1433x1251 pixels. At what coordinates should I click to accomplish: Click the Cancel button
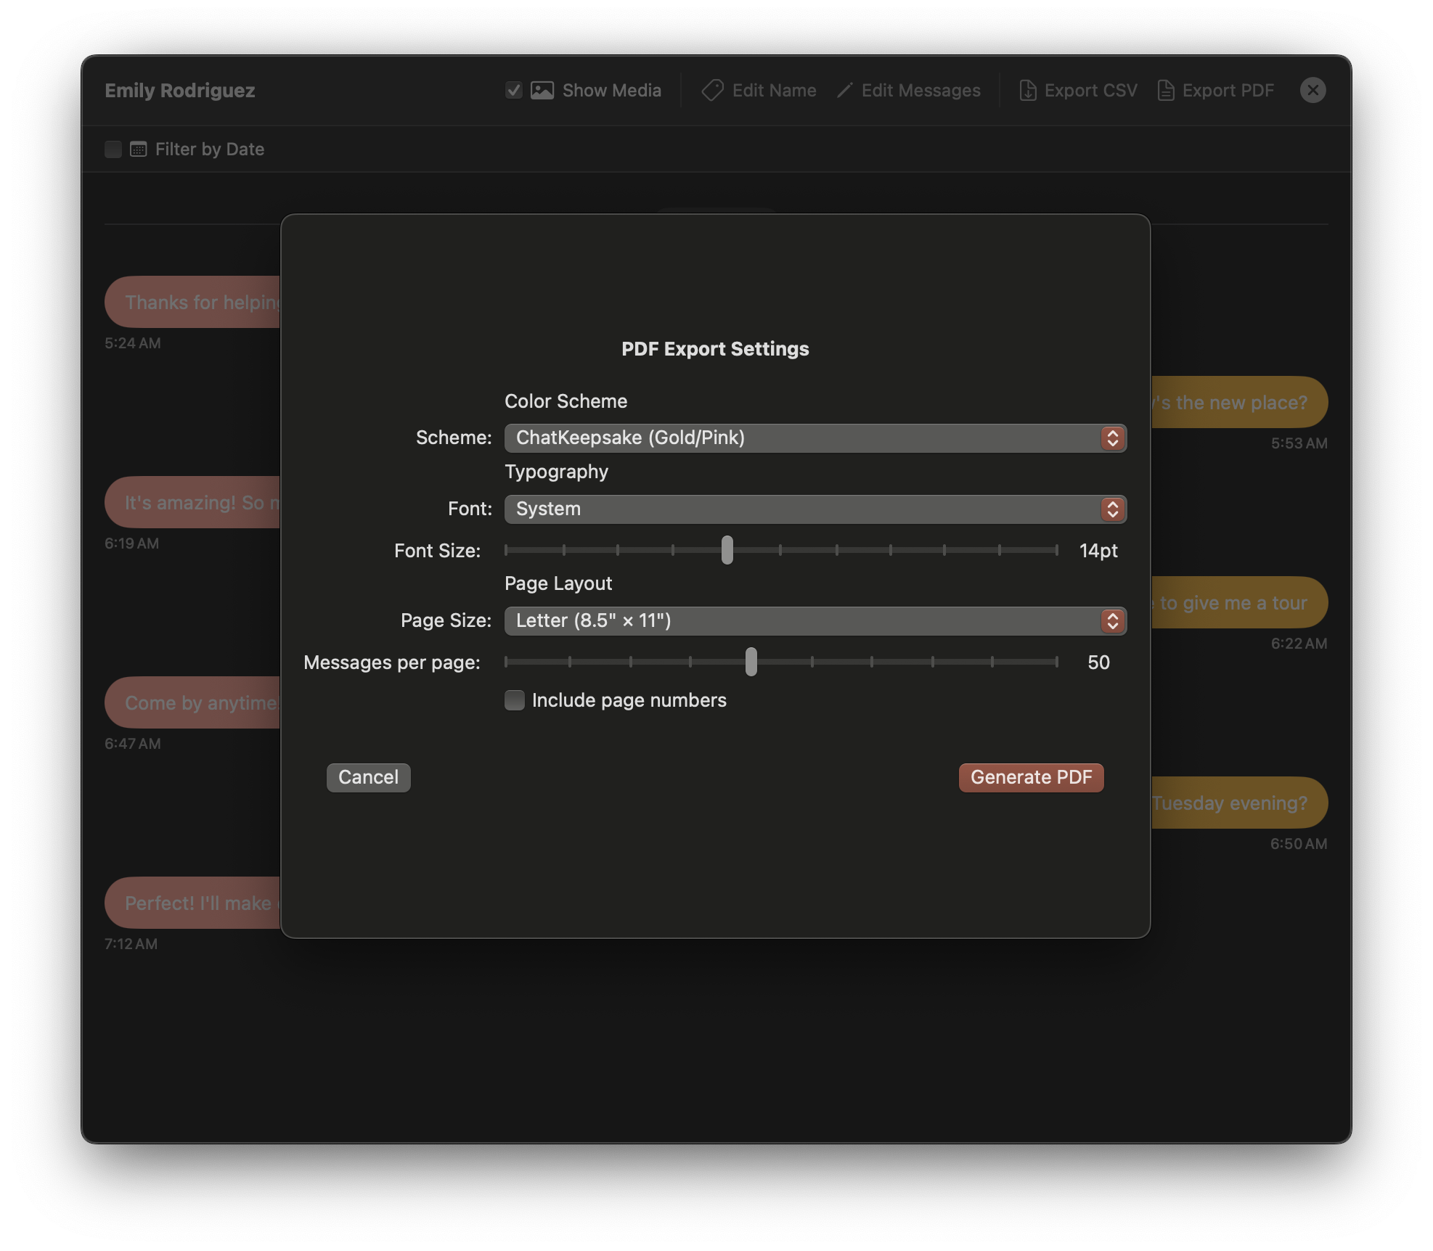368,777
